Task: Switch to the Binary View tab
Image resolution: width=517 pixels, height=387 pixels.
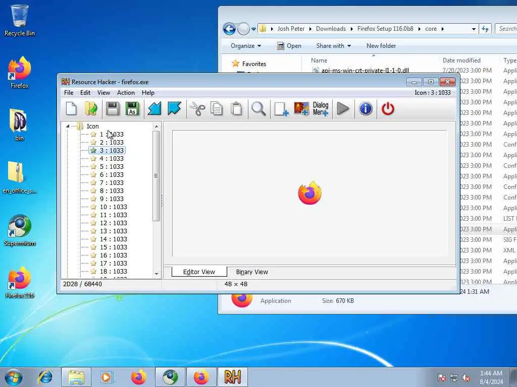Action: [252, 272]
